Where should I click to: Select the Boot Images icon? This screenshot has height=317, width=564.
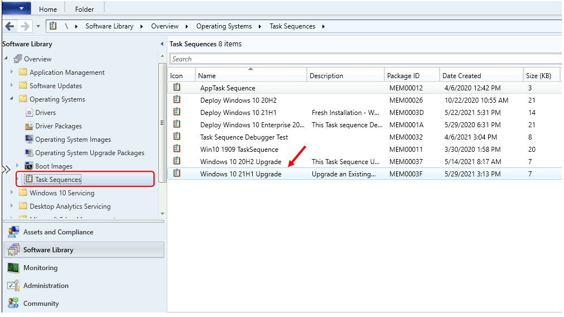[29, 166]
